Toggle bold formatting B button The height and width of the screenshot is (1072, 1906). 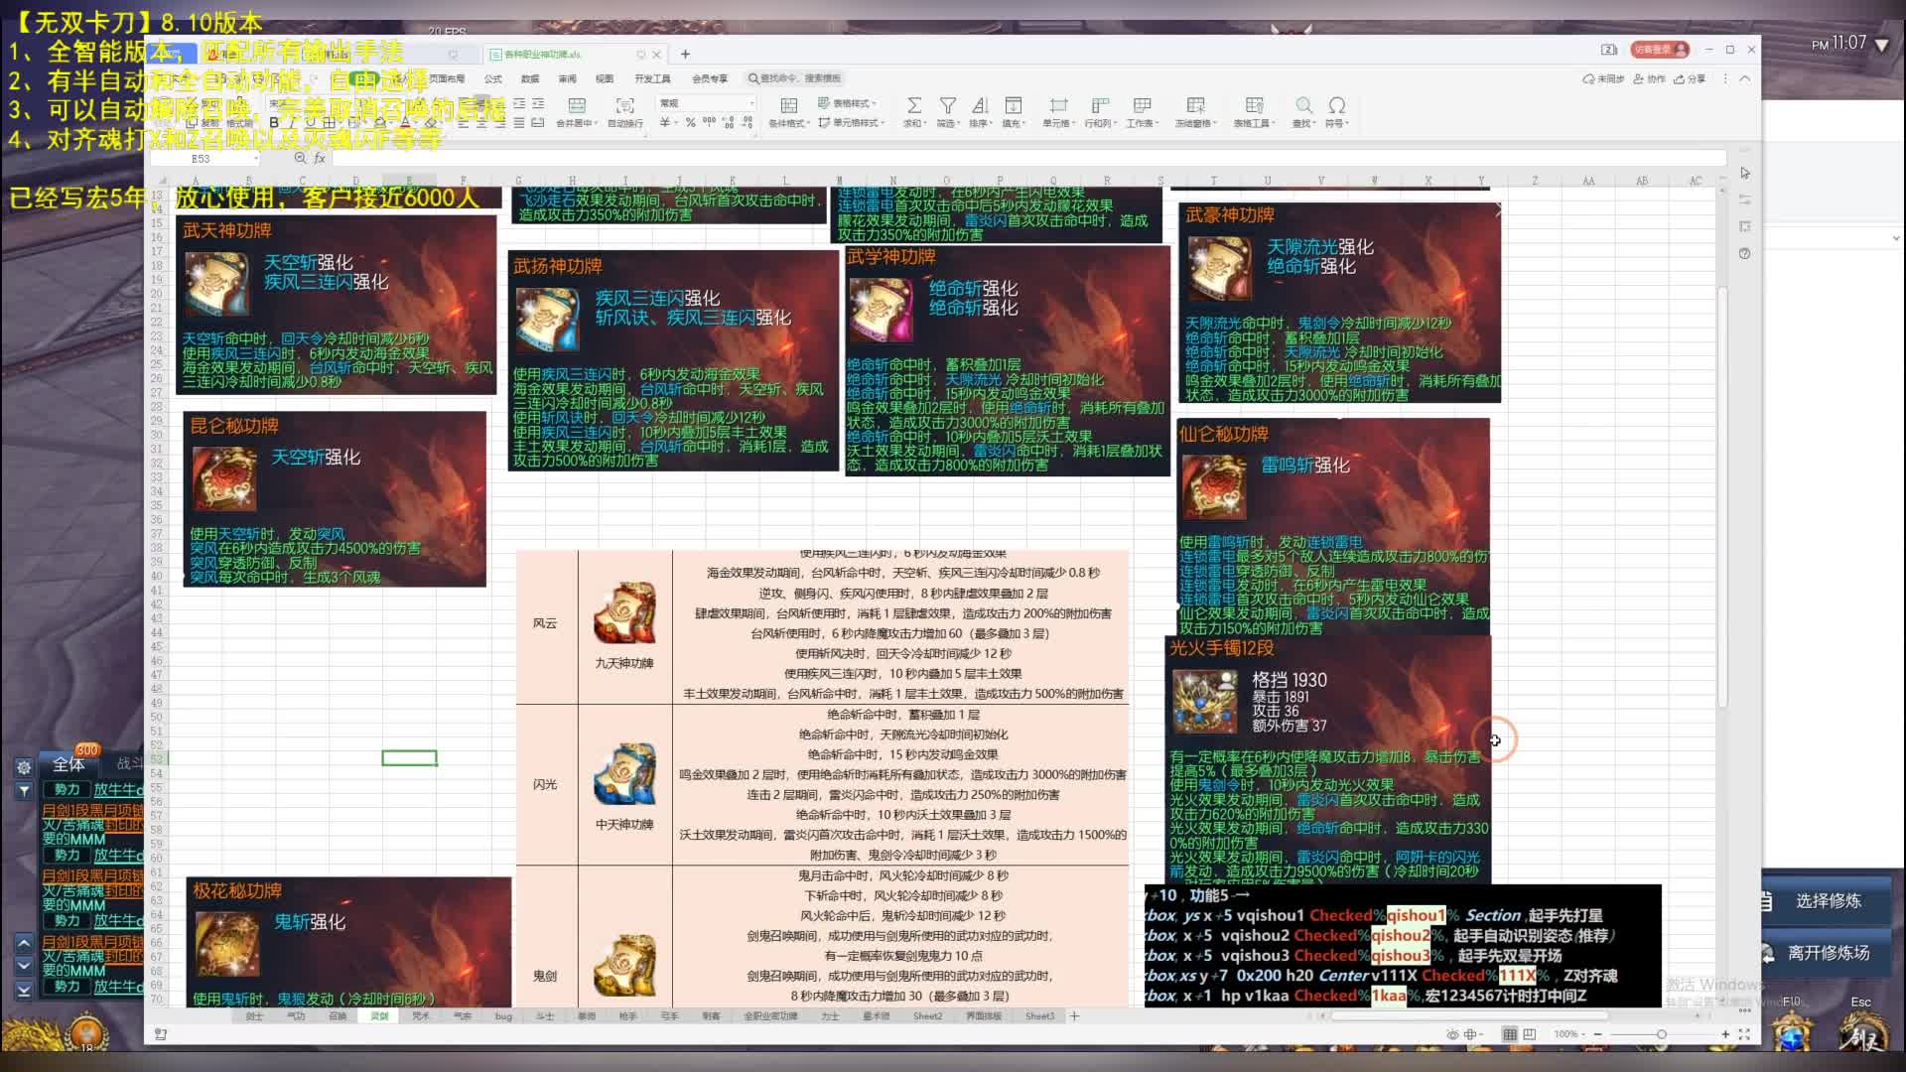(274, 123)
